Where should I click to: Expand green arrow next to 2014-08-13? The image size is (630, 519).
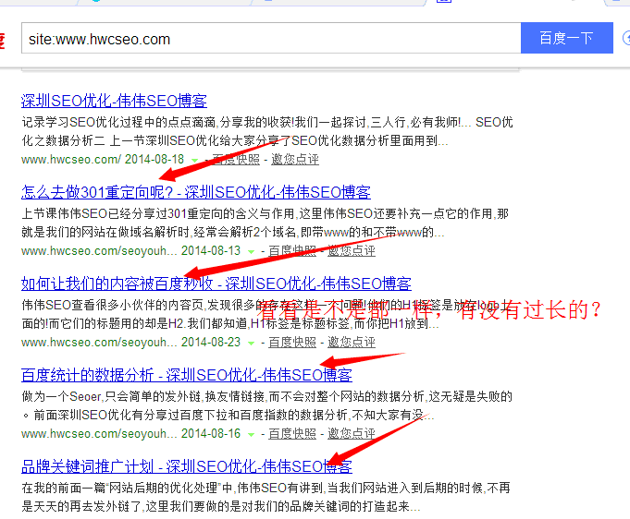(251, 252)
